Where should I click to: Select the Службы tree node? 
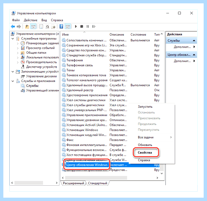point(32,86)
